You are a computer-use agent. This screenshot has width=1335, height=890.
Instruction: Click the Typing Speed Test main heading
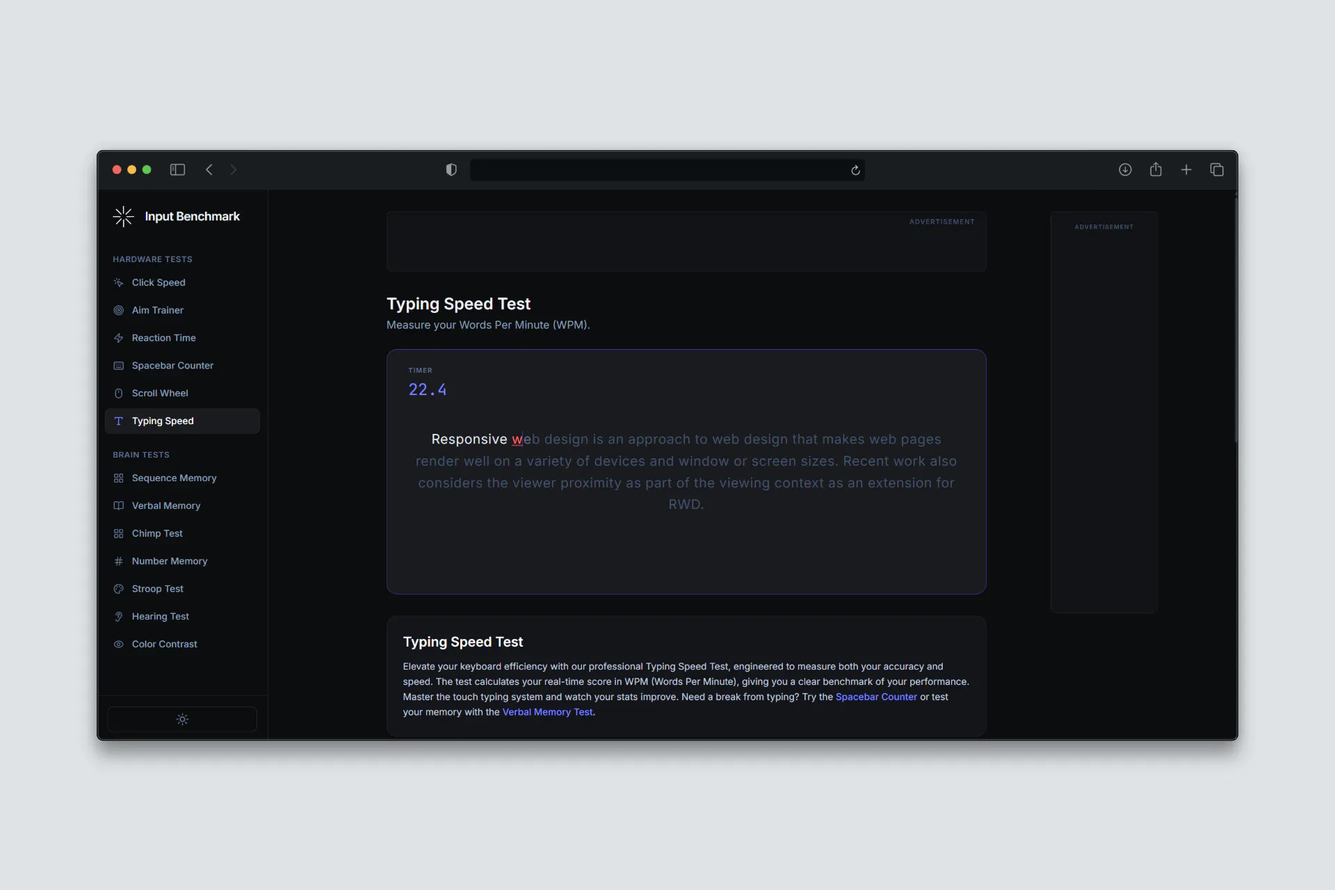[458, 304]
